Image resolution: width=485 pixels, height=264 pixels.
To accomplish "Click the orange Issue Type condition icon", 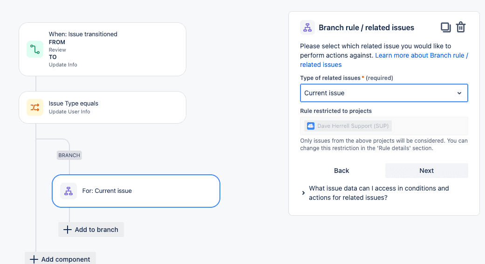I will click(x=35, y=107).
